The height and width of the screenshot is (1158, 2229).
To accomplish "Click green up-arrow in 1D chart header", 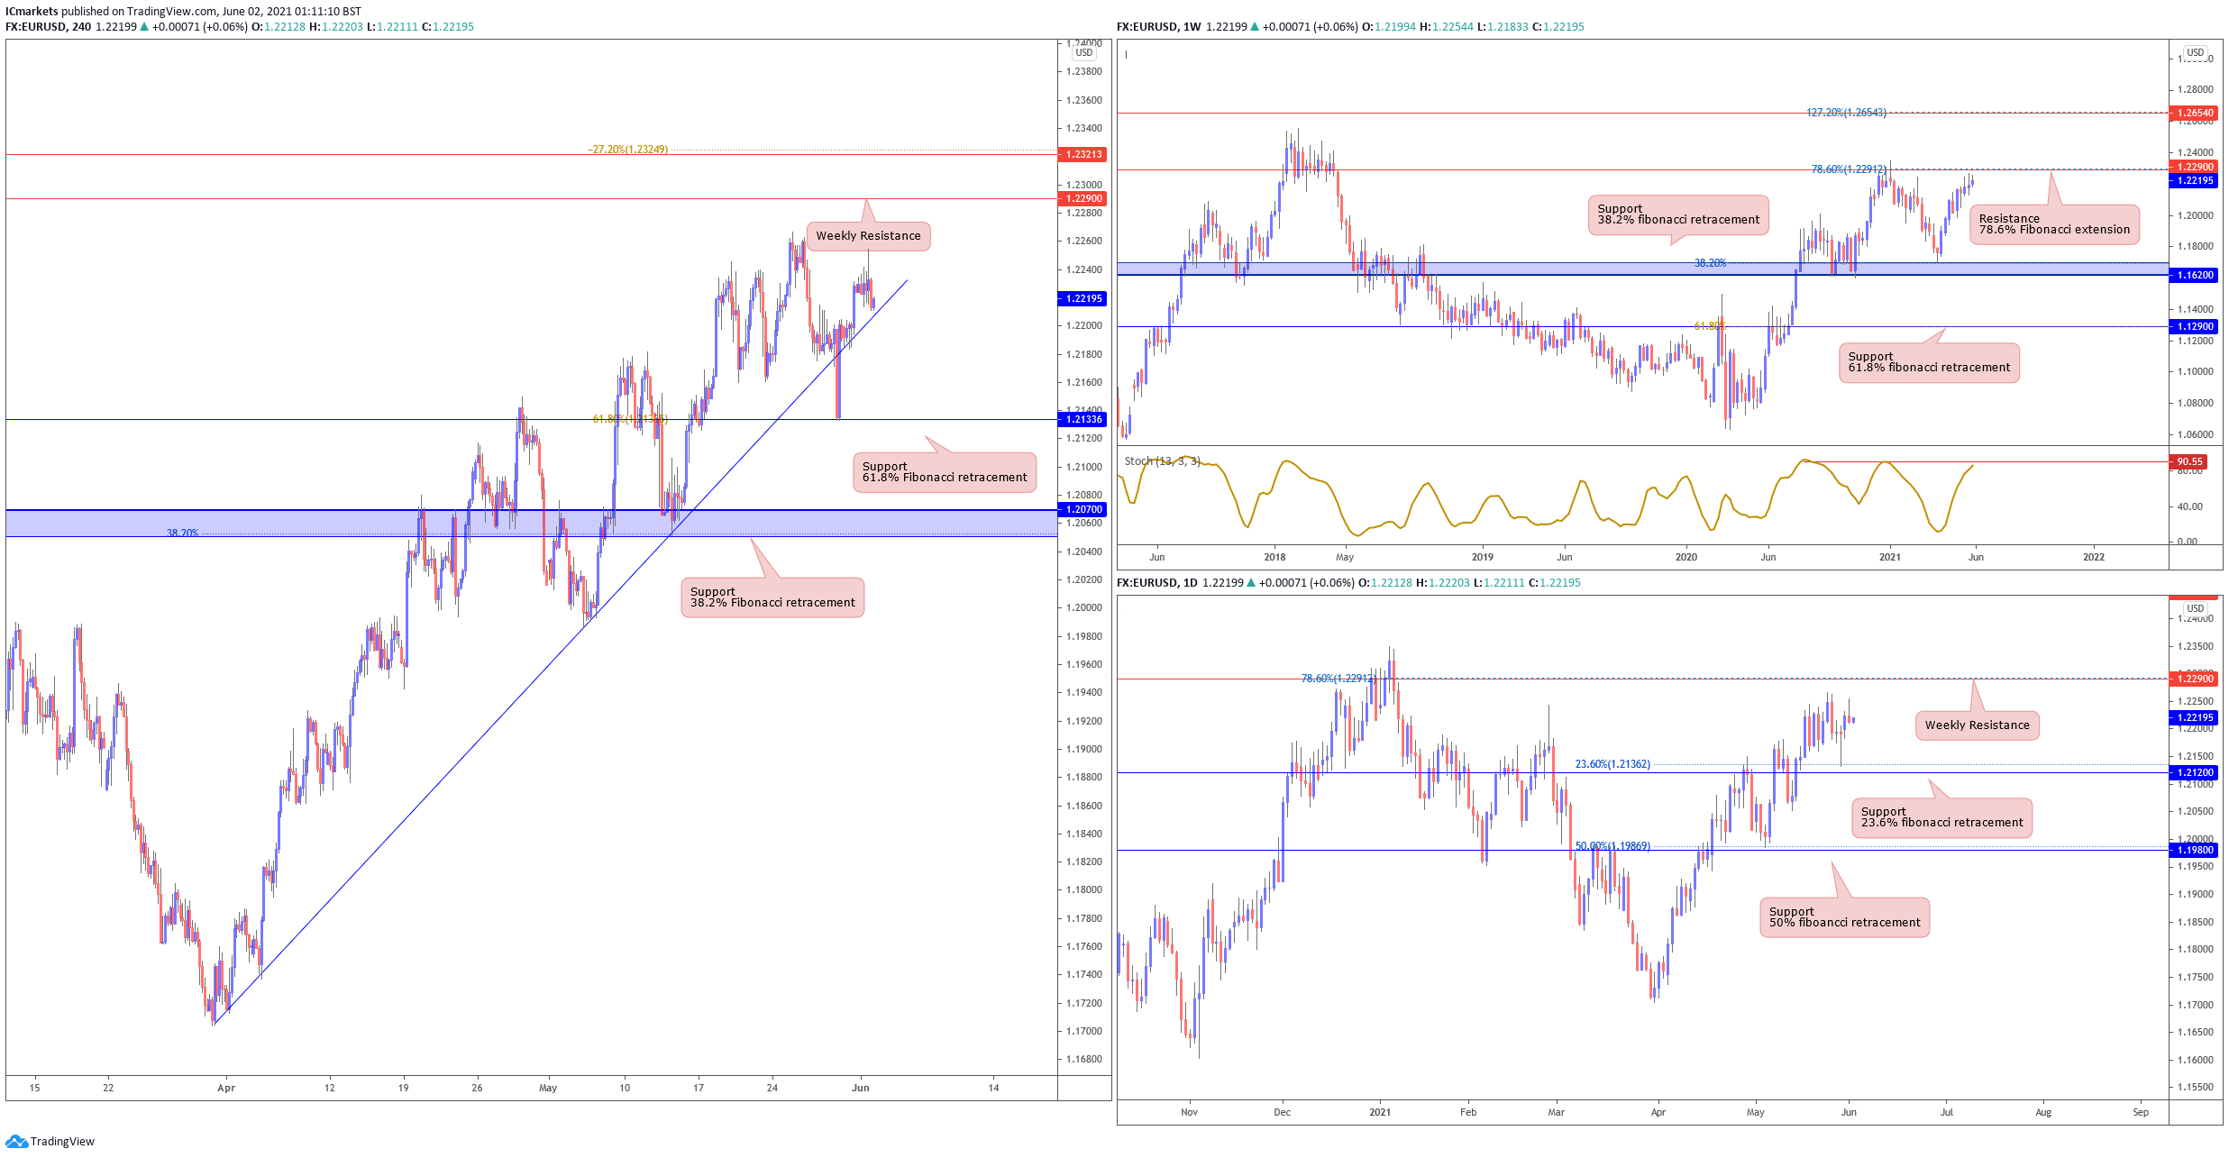I will coord(1251,583).
